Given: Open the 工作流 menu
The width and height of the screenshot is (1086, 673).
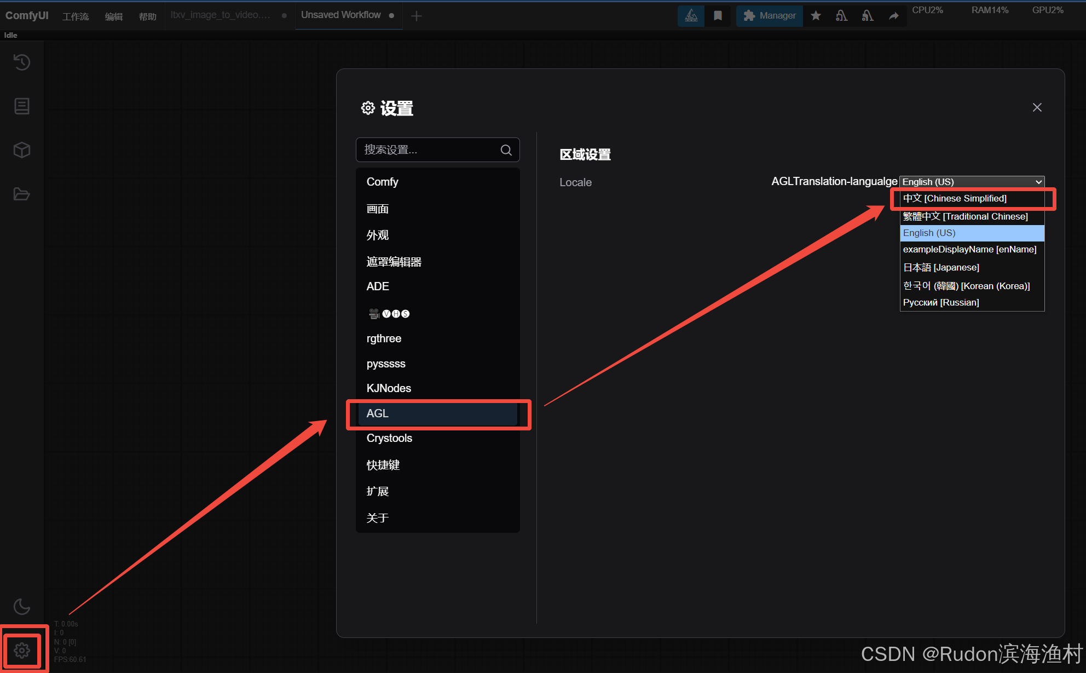Looking at the screenshot, I should click(x=76, y=16).
